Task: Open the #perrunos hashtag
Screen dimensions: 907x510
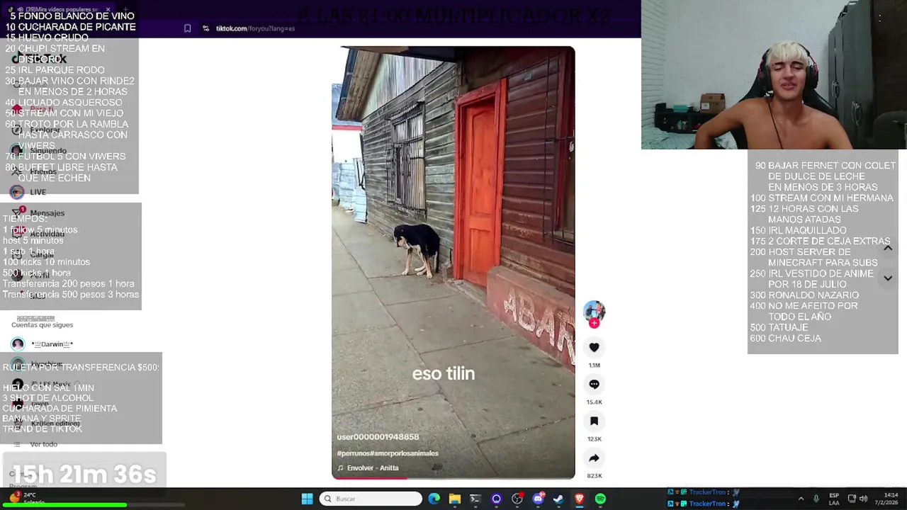Action: coord(352,453)
